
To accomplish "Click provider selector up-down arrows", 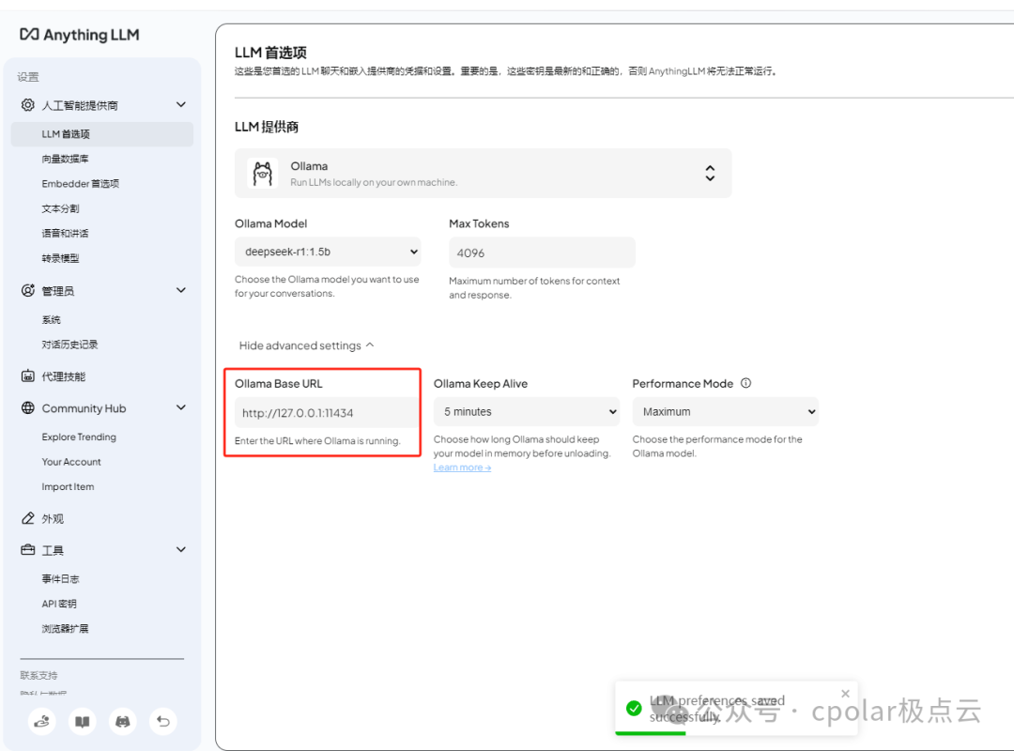I will 710,173.
